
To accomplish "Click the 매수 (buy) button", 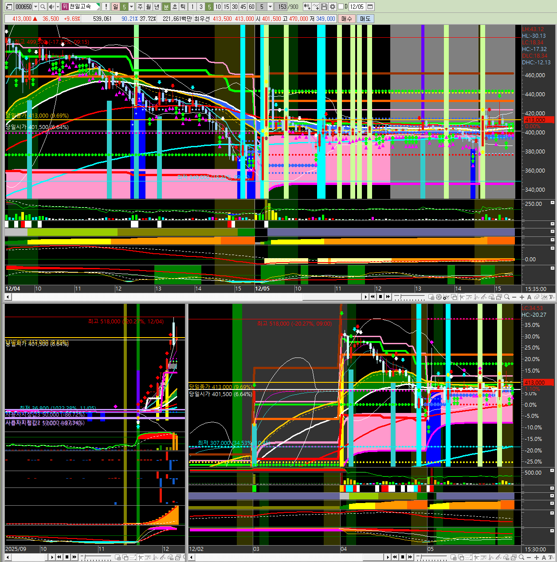I will click(346, 19).
